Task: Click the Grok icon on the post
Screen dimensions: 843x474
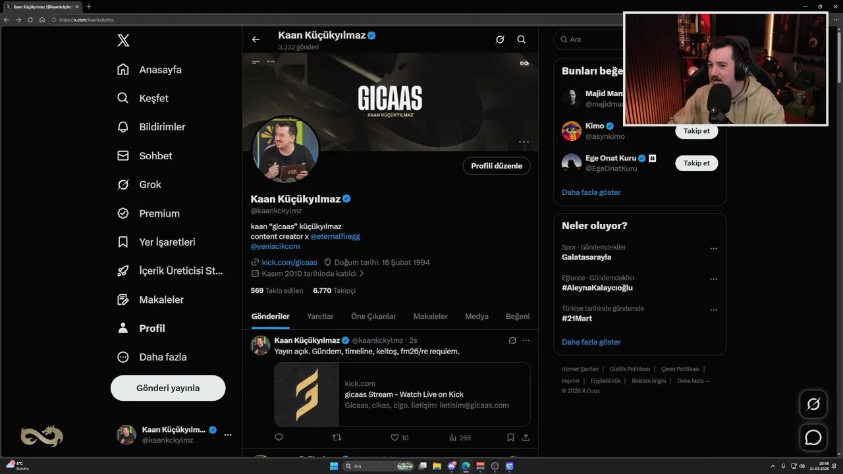Action: 512,340
